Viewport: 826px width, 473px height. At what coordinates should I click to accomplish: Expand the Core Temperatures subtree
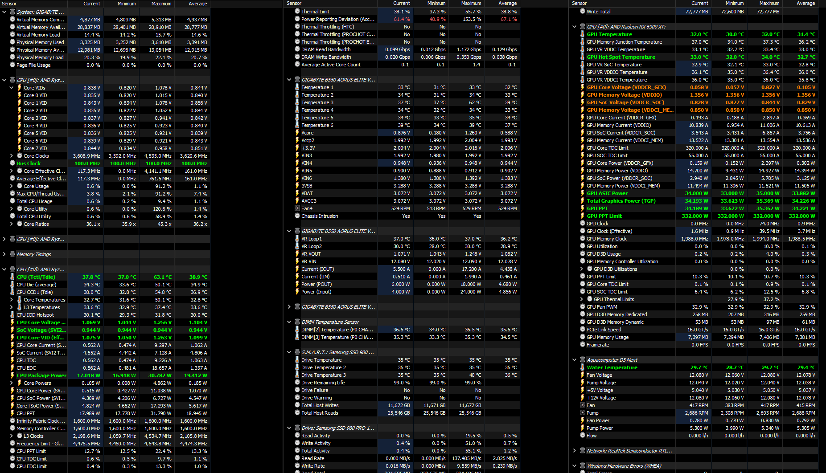click(x=12, y=300)
